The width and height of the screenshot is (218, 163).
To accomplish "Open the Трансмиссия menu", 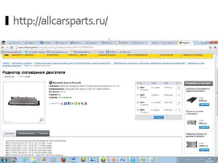I will click(52, 55).
